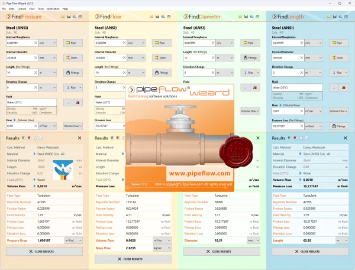Open Length unit dropdown in FindDiameter
Screen dimensions: 355x270
(x=225, y=58)
